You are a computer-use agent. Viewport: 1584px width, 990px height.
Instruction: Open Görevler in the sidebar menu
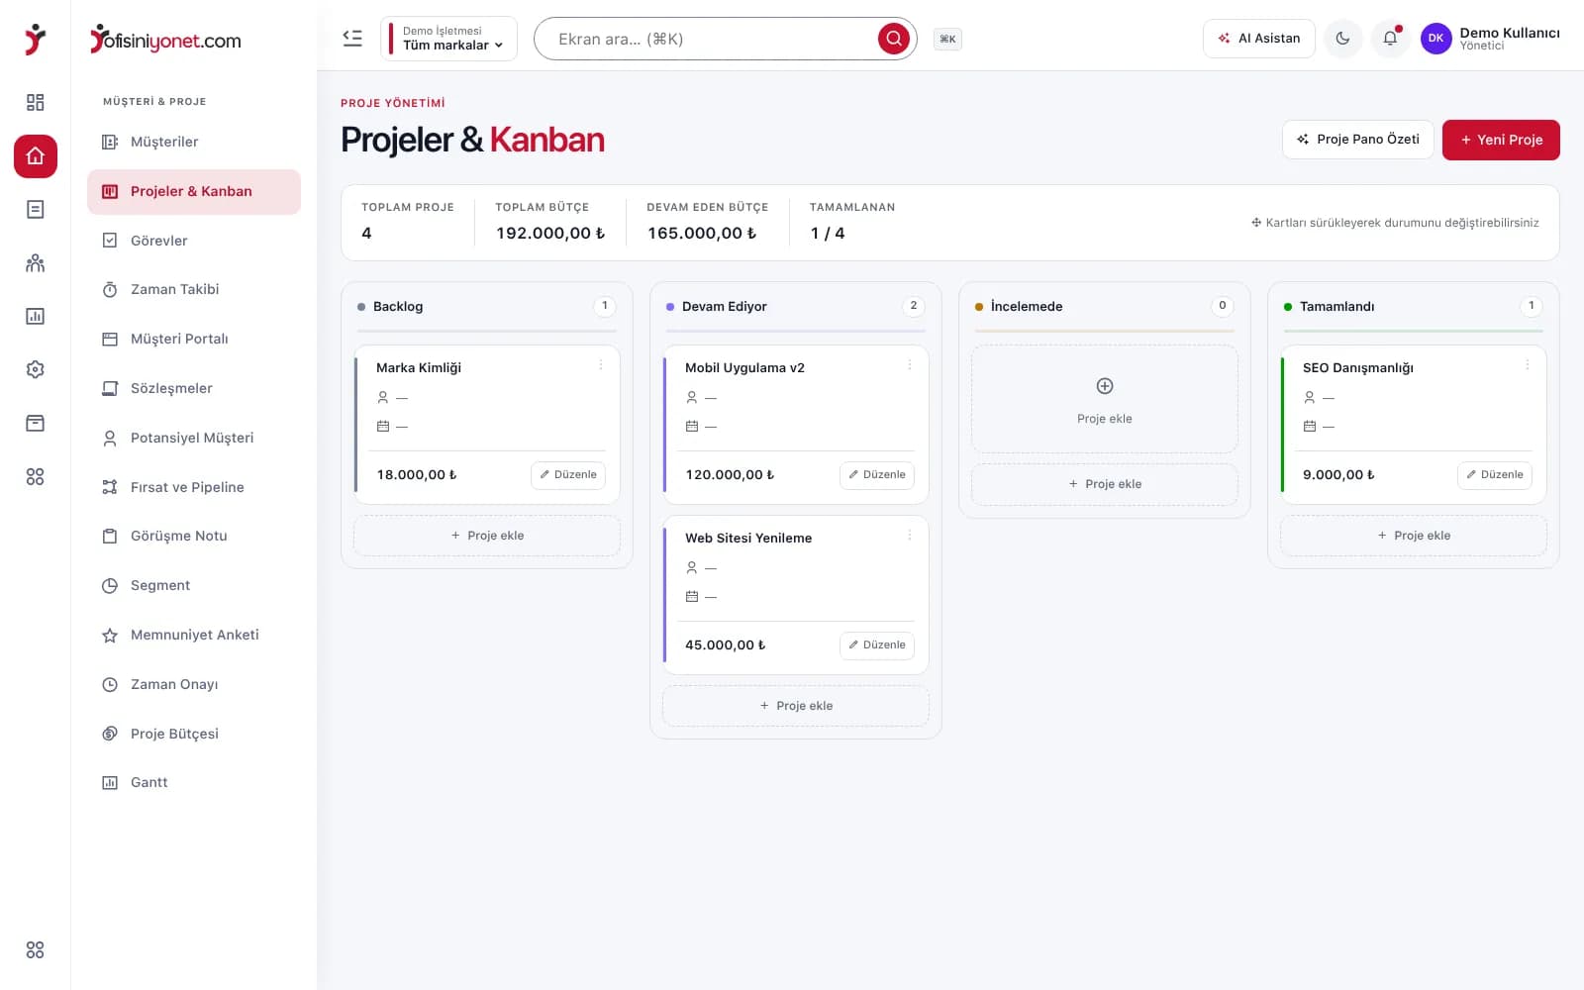194,241
